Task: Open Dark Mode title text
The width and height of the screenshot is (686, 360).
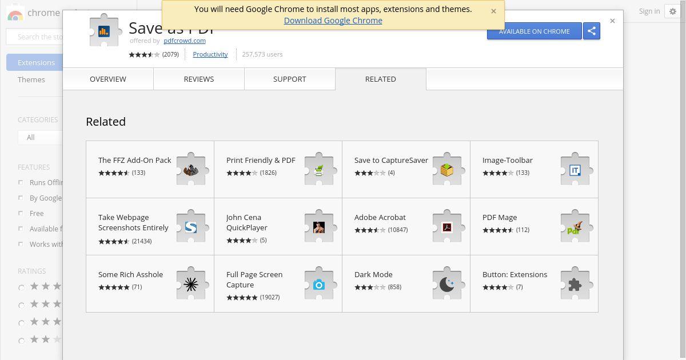Action: 373,274
